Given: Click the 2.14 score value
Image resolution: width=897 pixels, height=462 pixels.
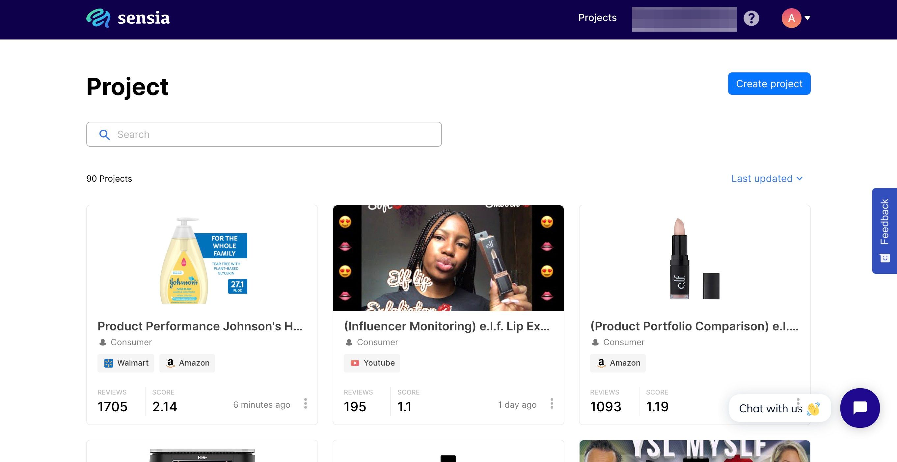Looking at the screenshot, I should (165, 407).
